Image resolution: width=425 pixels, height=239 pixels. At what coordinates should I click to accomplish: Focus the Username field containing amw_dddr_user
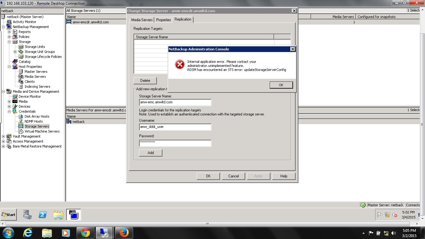coord(175,127)
